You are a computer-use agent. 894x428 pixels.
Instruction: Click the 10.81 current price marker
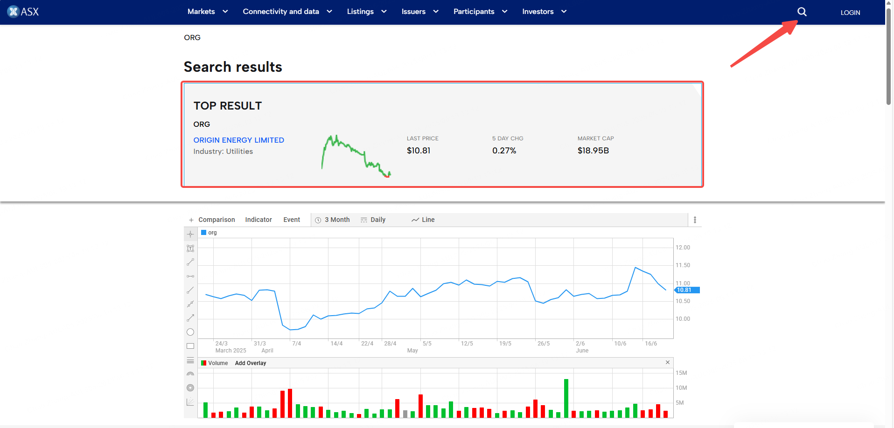(x=687, y=290)
